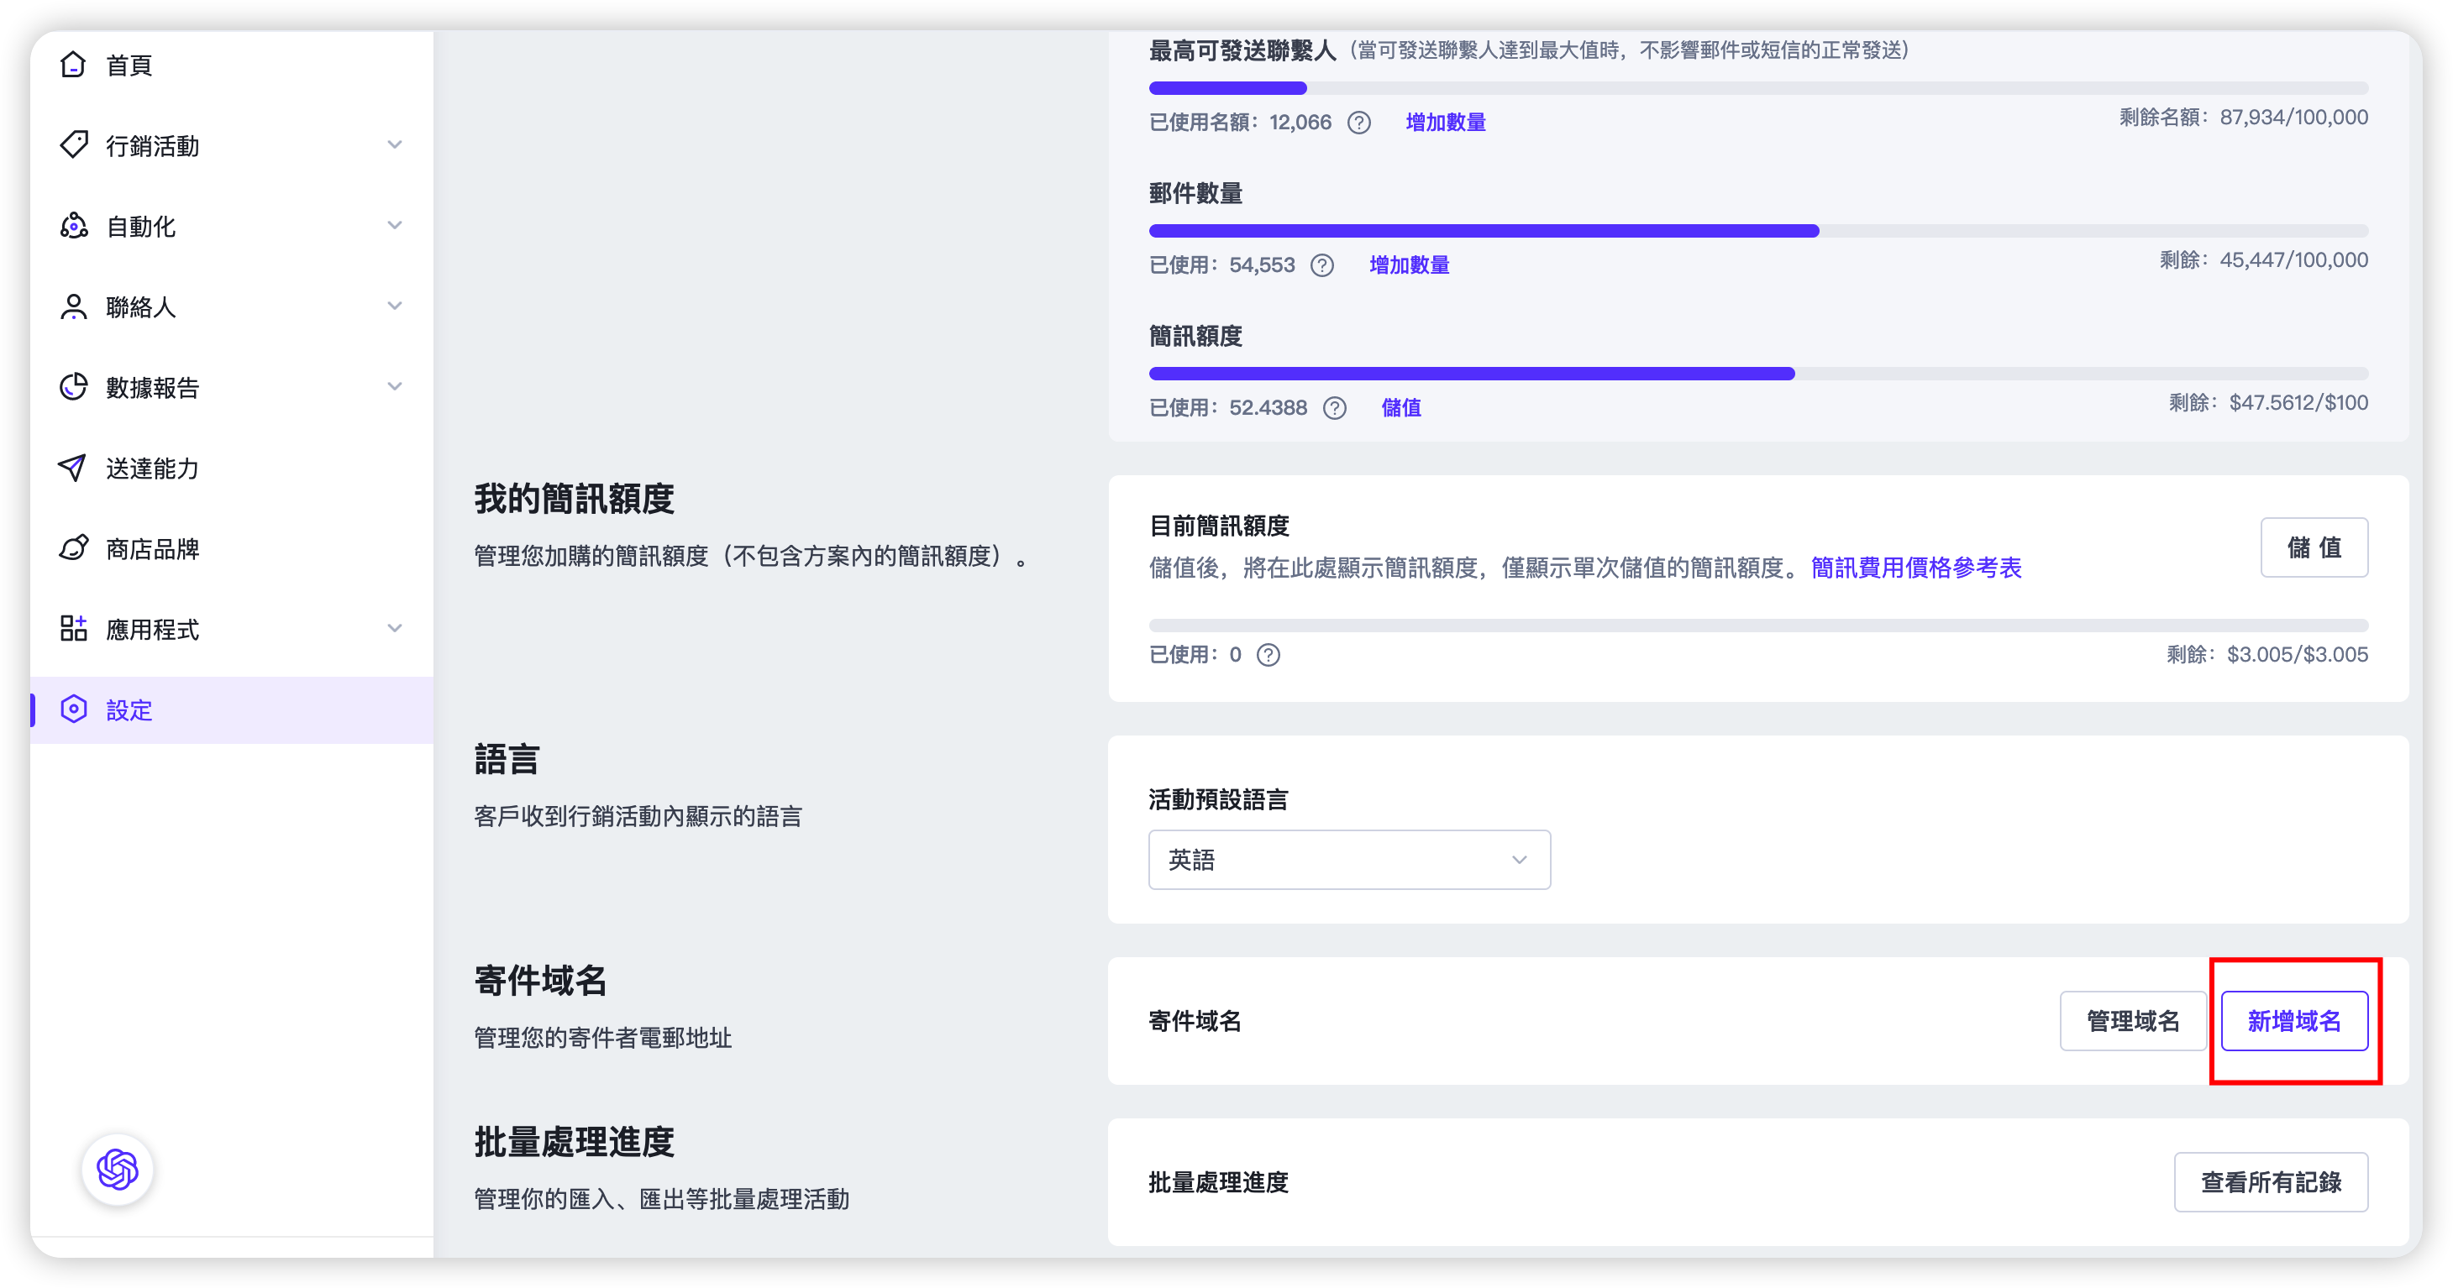Select the 行銷活動 tag icon

74,144
